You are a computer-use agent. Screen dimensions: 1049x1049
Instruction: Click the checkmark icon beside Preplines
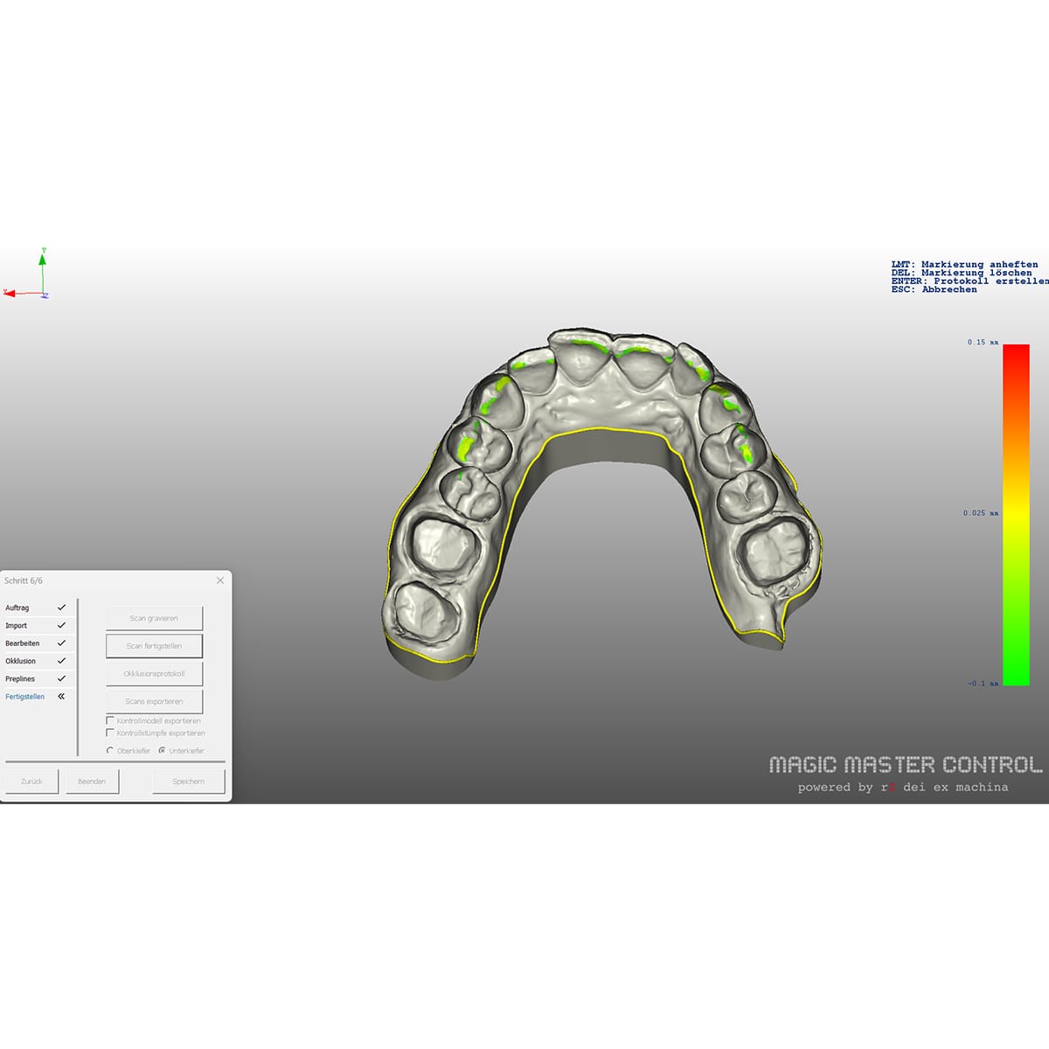point(61,678)
